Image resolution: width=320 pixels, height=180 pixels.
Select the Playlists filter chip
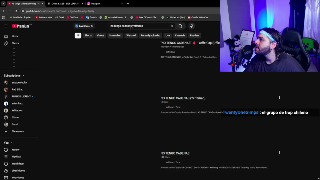[194, 35]
